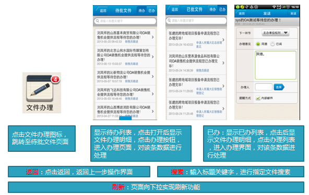Click 销售员跟进 link dated 2013-05-20 09:42:33
The width and height of the screenshot is (309, 195).
[x=132, y=42]
